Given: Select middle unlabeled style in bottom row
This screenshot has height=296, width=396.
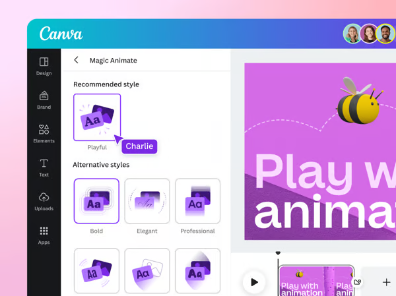Looking at the screenshot, I should pos(147,271).
